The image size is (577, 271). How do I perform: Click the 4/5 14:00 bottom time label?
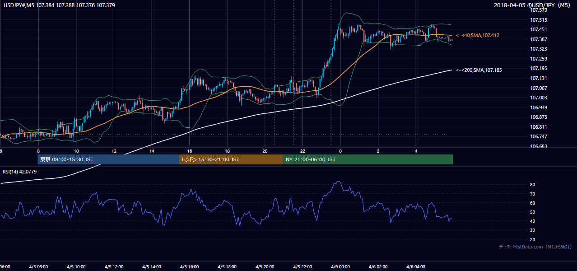152,267
